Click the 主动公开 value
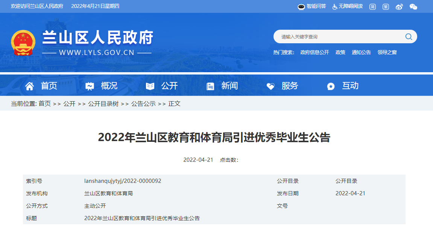 (95, 206)
